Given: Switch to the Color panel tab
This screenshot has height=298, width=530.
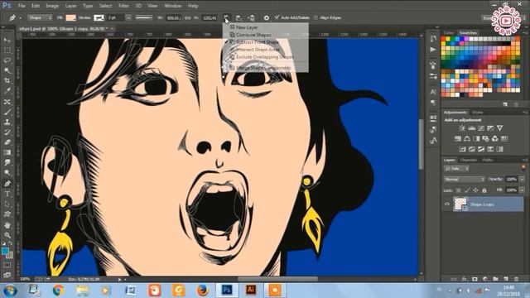Looking at the screenshot, I should pyautogui.click(x=449, y=33).
